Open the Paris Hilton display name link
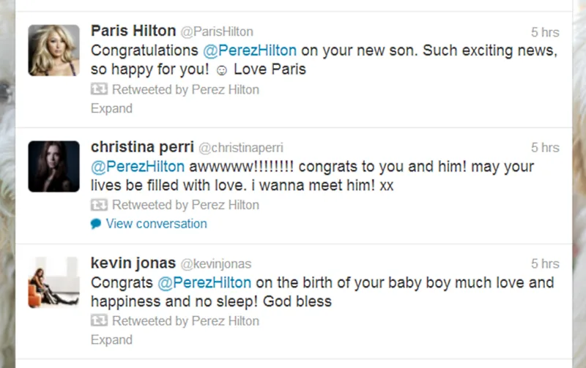Screen dimensions: 586x368 (133, 31)
